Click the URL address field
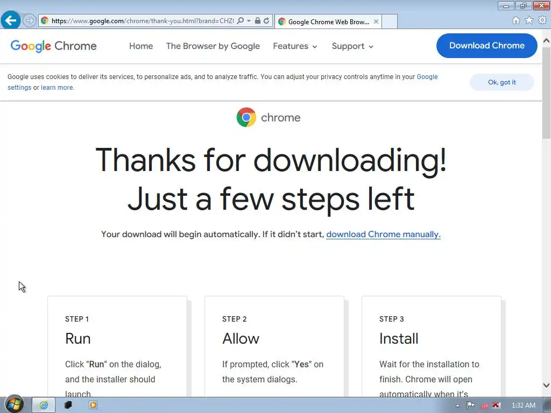The image size is (551, 413). (142, 21)
